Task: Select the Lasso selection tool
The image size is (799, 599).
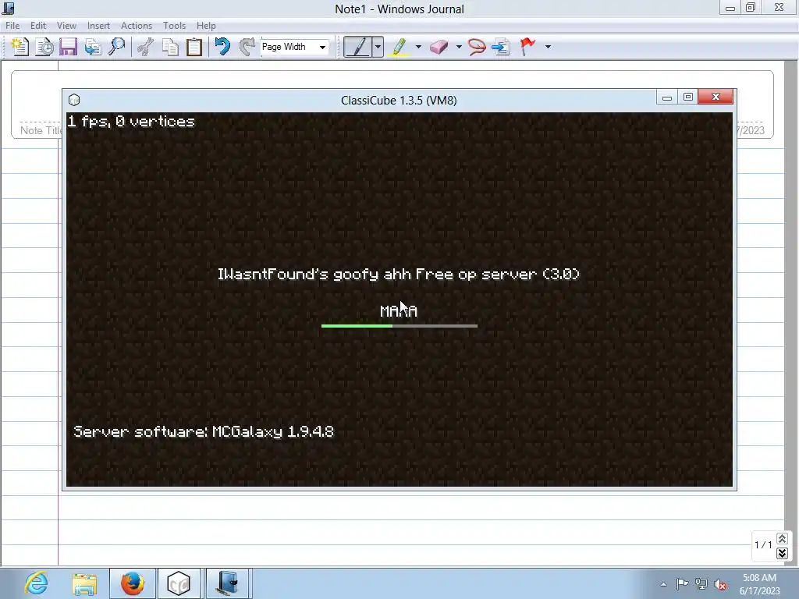Action: (477, 47)
